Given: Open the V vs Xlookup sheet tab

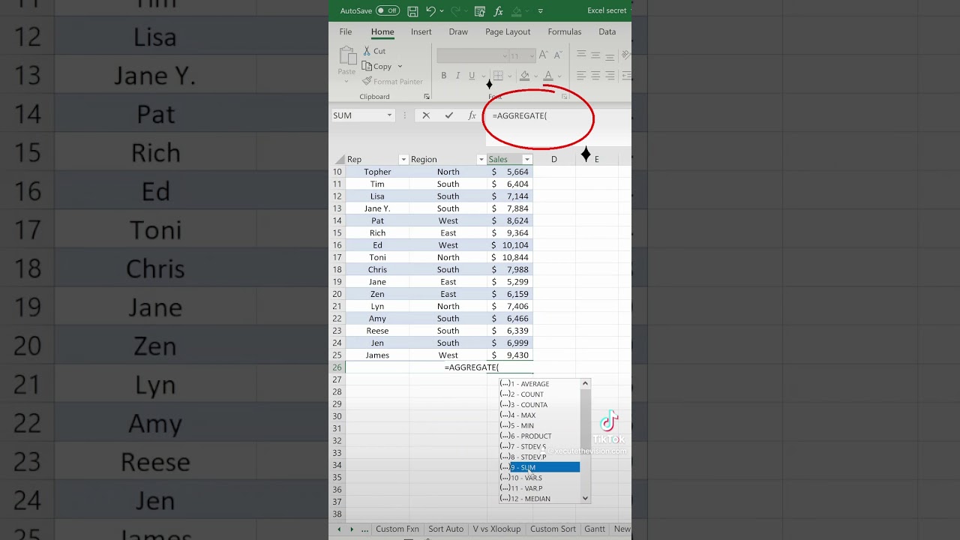Looking at the screenshot, I should 496,529.
